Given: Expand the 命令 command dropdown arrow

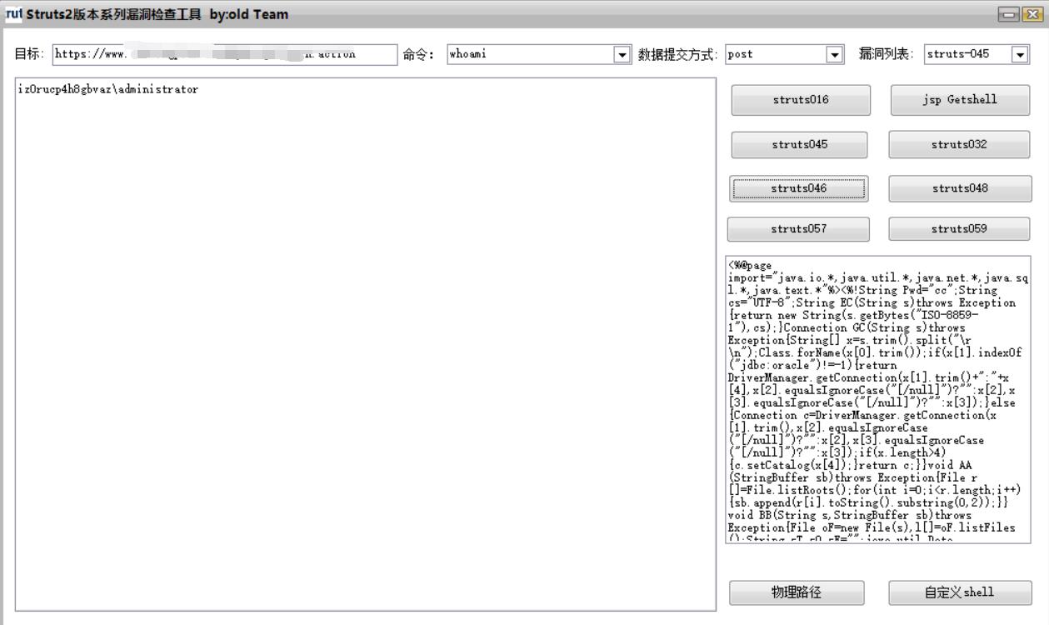Looking at the screenshot, I should 622,54.
